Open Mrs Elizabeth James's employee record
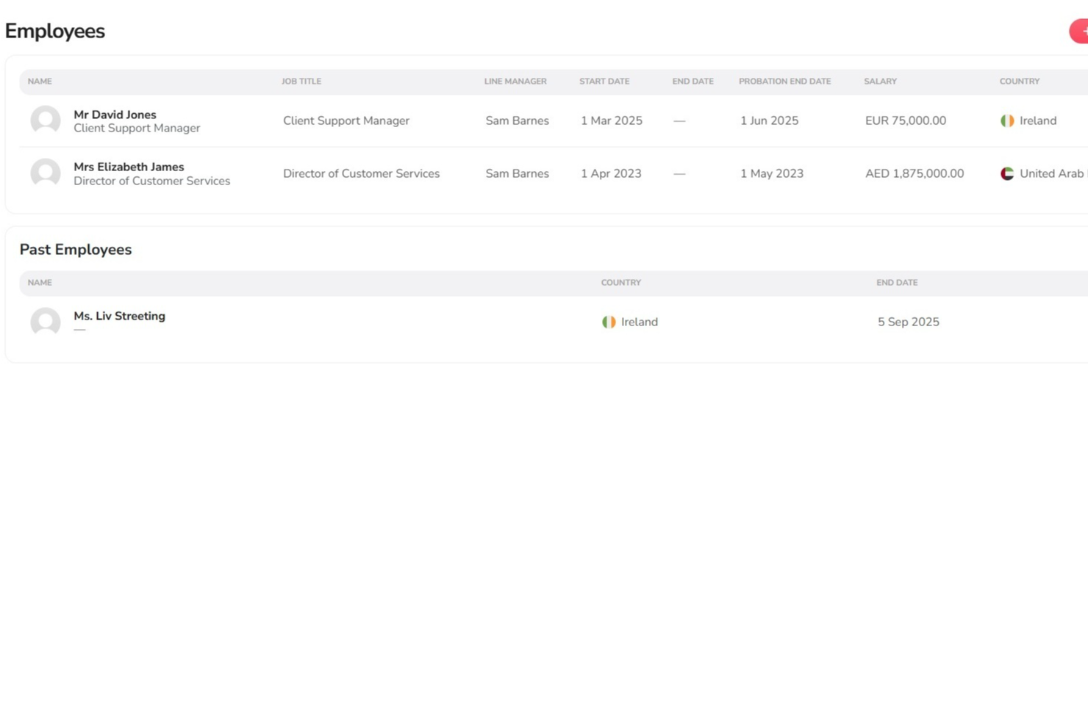 [129, 167]
